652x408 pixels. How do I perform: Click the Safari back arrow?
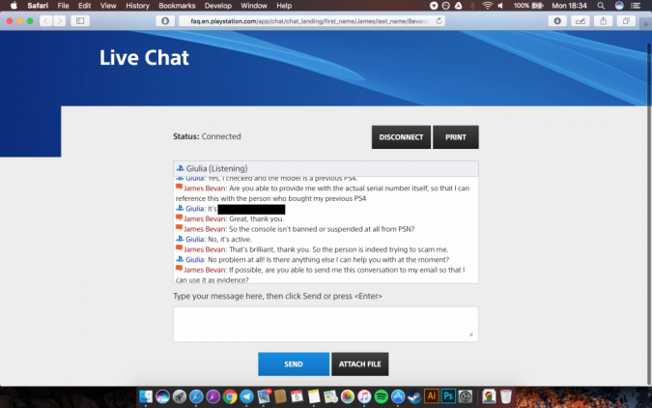coord(44,20)
